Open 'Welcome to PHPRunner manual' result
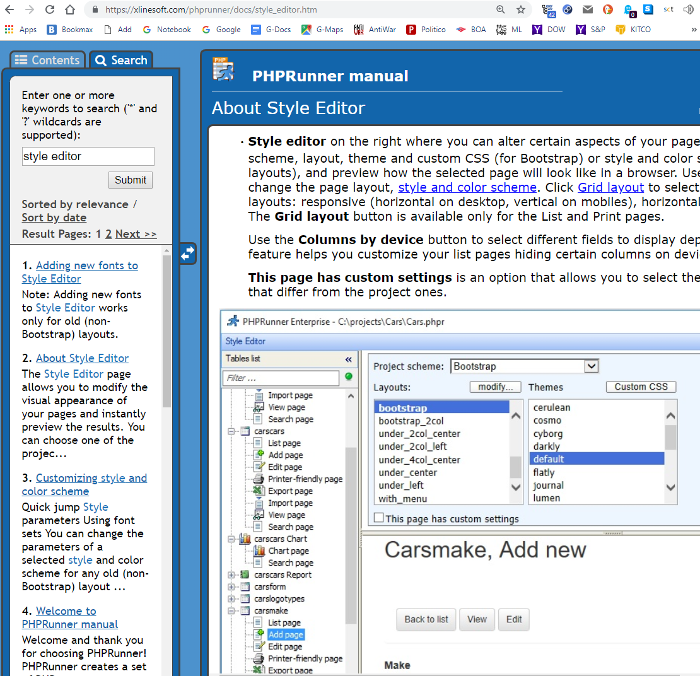Viewport: 700px width, 676px height. [70, 617]
